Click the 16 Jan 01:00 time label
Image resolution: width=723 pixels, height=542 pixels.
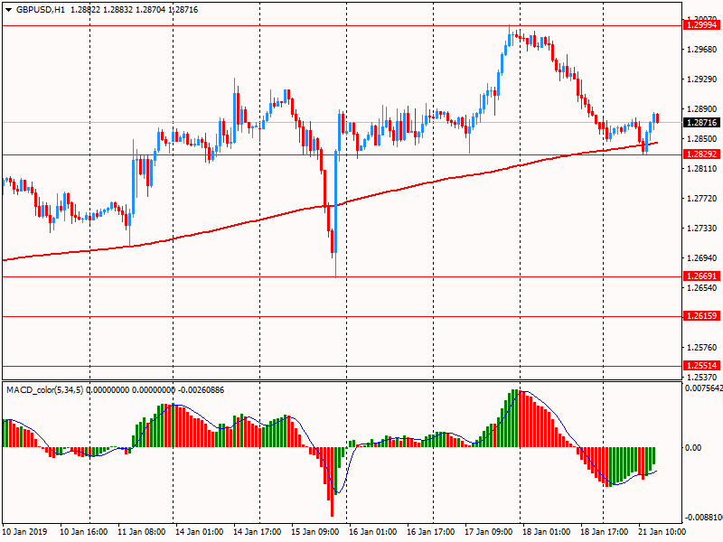point(373,531)
